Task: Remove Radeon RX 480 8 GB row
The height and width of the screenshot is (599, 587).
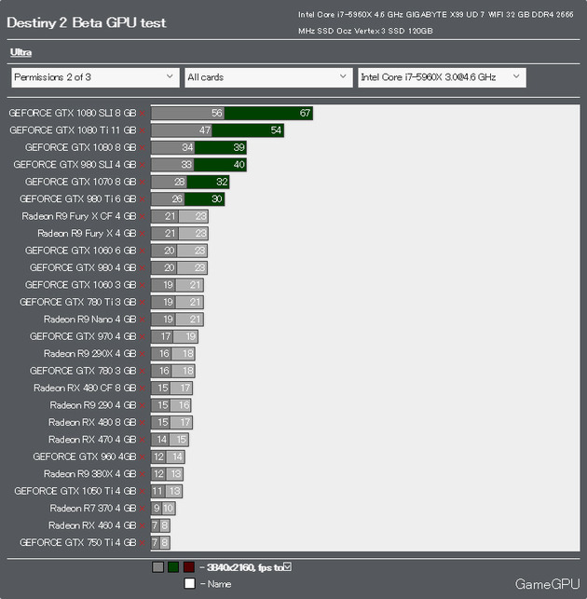Action: point(143,422)
